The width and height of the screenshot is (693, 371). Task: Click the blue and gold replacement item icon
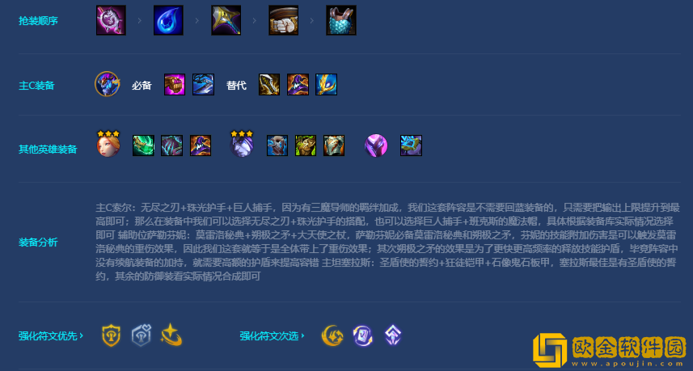[326, 84]
